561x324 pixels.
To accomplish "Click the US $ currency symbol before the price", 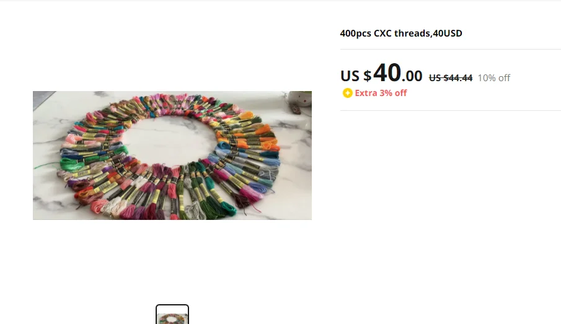I will [356, 76].
